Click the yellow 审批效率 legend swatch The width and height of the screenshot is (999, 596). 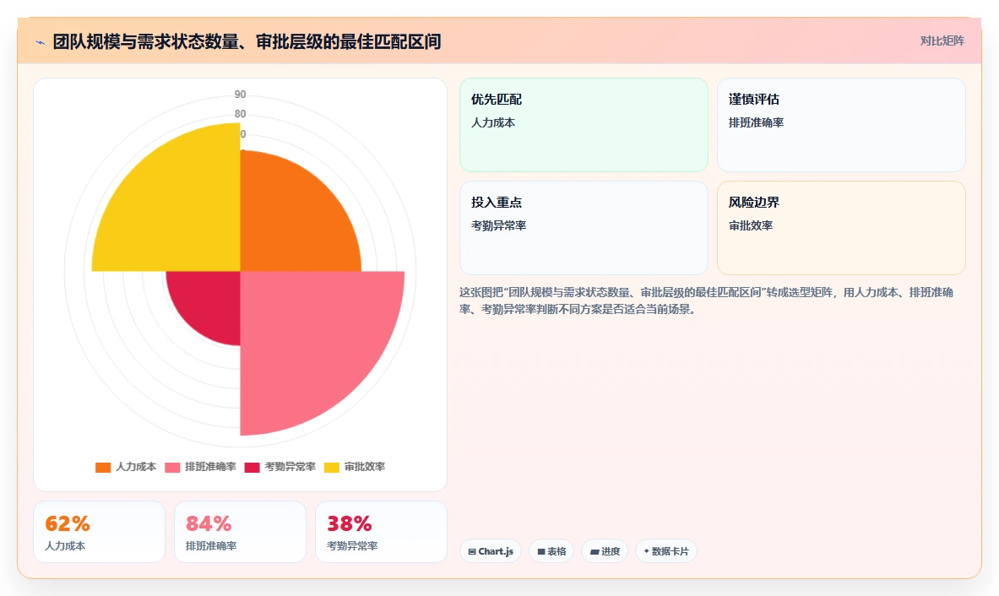331,468
